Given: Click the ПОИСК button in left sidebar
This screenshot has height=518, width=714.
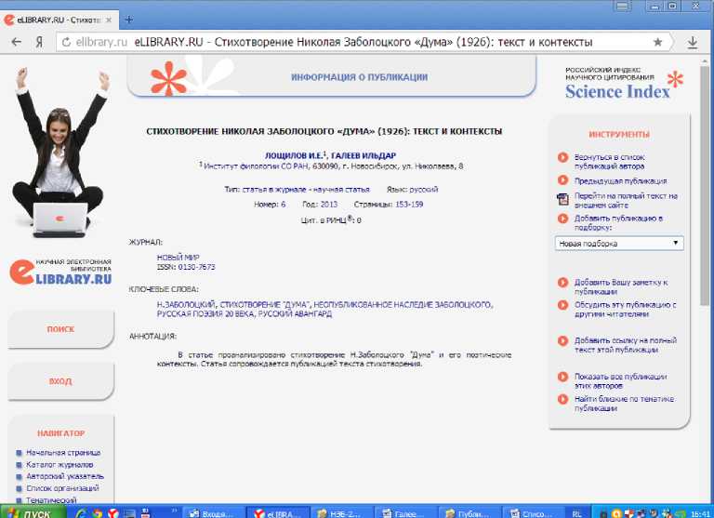Looking at the screenshot, I should 60,329.
